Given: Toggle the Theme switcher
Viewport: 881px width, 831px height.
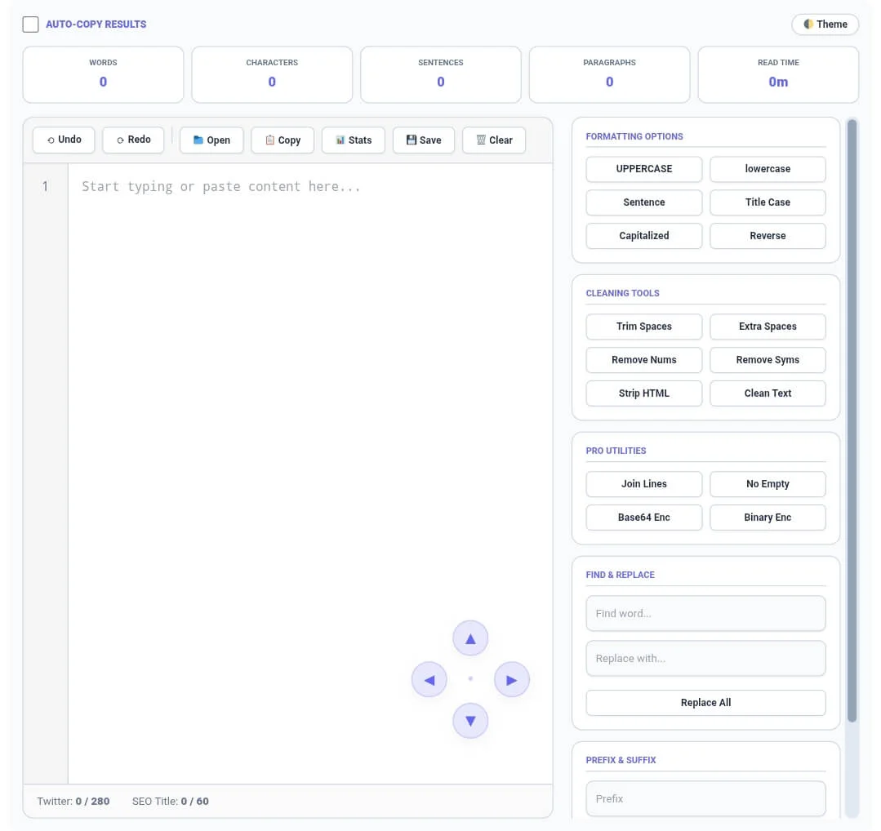Looking at the screenshot, I should pos(825,24).
